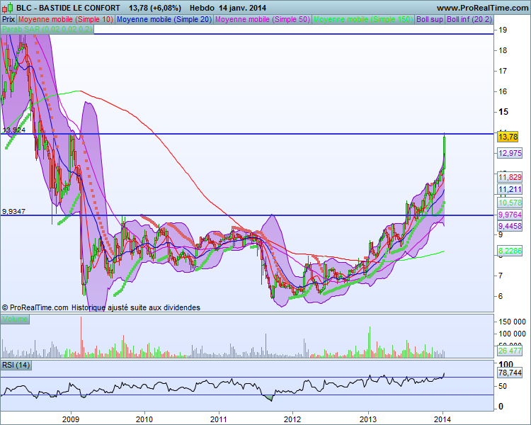This screenshot has width=531, height=425.
Task: Click the 9,9347 horizontal line label
Action: pyautogui.click(x=13, y=211)
